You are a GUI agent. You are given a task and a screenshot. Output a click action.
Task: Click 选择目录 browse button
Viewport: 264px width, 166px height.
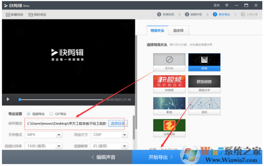(x=118, y=124)
